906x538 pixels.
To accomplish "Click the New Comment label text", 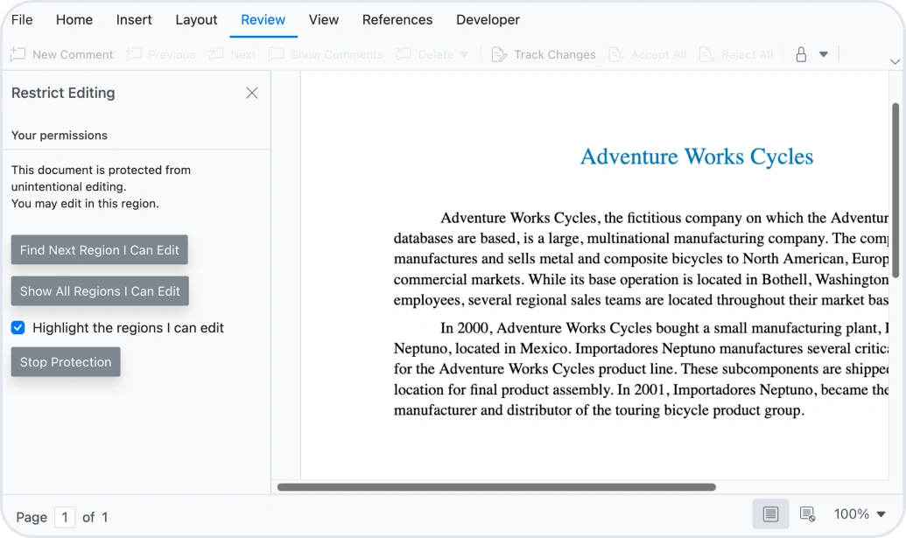I will tap(73, 54).
